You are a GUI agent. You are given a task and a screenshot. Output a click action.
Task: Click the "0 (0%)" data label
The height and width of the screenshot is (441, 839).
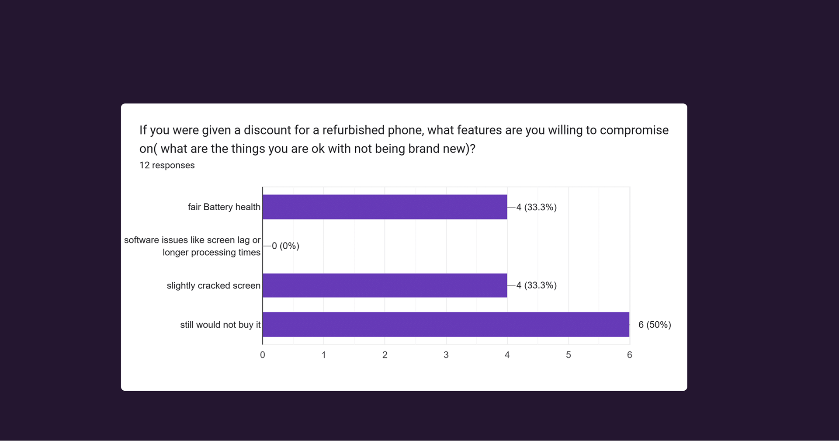click(x=285, y=246)
